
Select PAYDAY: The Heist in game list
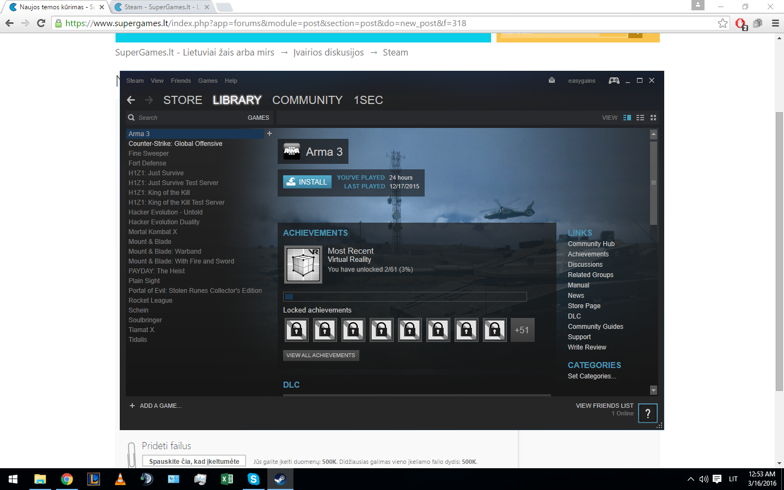coord(157,271)
